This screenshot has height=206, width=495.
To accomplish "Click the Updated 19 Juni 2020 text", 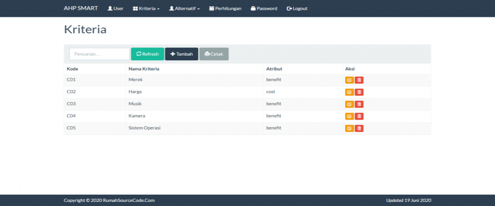I will tap(408, 200).
